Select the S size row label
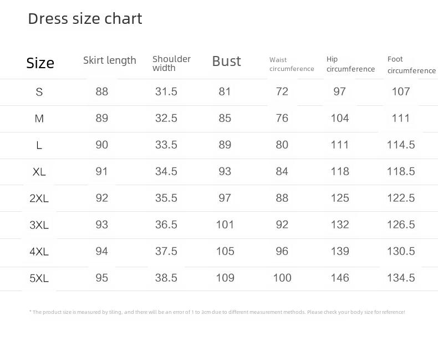438x341 pixels. pos(39,92)
